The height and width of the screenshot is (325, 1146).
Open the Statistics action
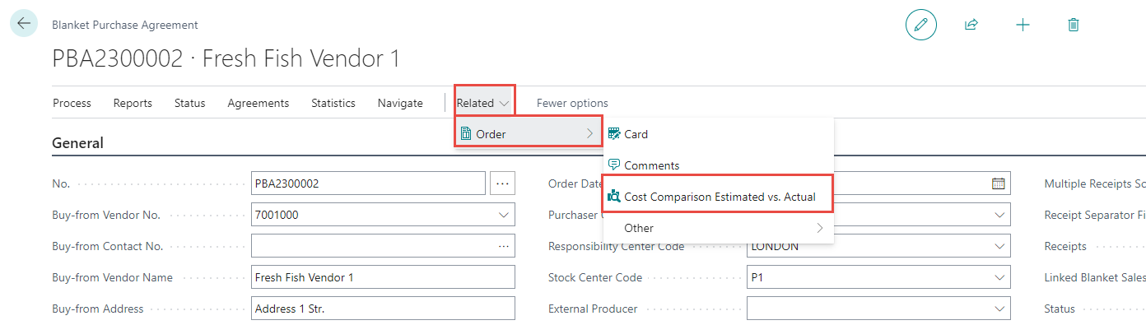point(333,103)
